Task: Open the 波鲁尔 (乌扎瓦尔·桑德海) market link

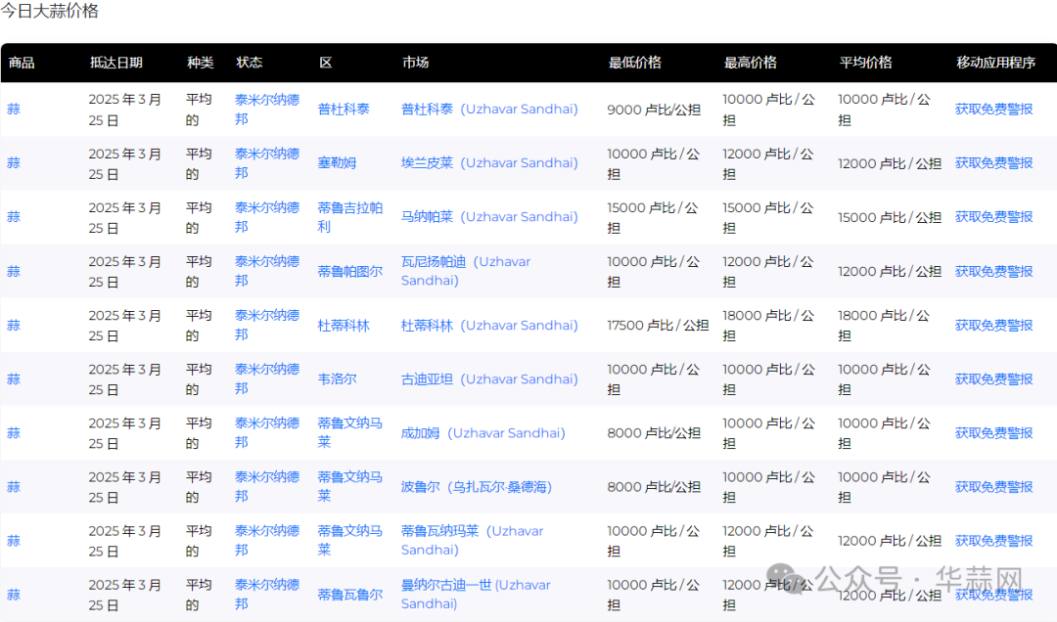Action: point(477,487)
